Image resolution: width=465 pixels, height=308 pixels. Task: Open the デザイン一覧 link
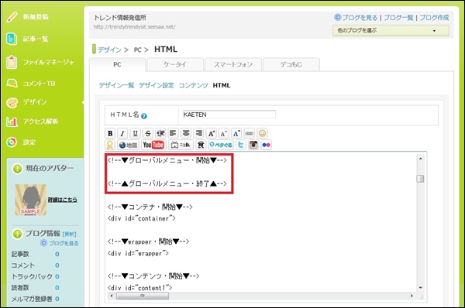coord(116,85)
